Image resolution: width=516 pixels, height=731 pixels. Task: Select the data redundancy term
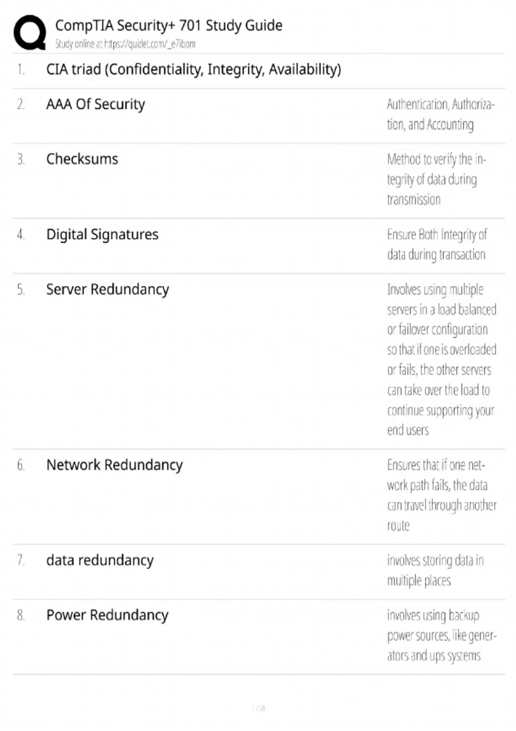point(100,560)
